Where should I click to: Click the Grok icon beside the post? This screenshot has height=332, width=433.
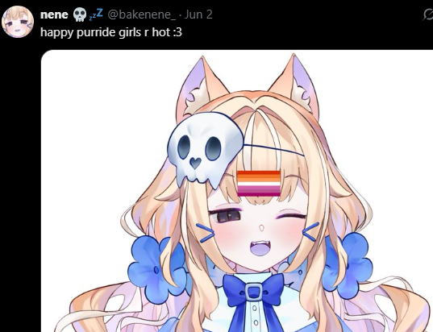pos(428,15)
